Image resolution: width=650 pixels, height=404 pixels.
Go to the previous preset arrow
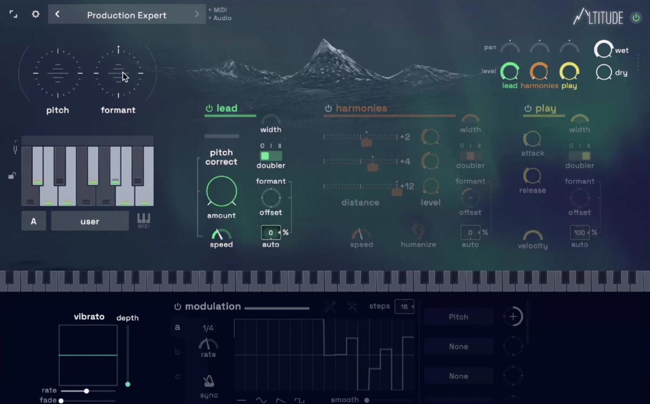(x=57, y=14)
